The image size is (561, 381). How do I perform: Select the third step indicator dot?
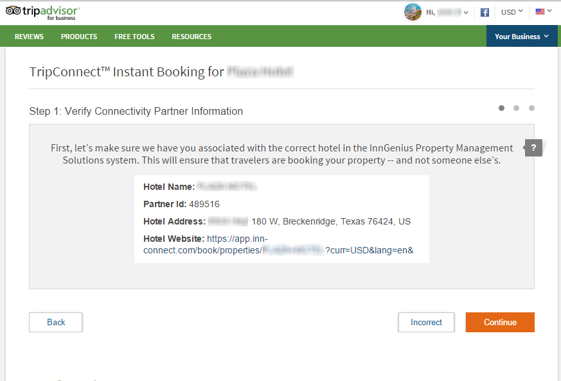[531, 108]
